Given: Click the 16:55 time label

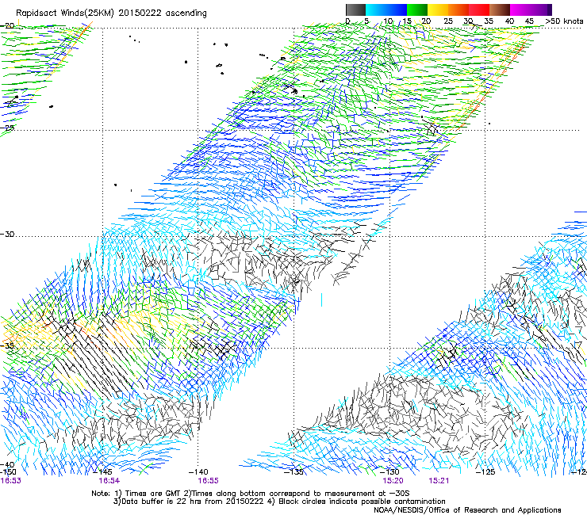Looking at the screenshot, I should click(x=208, y=481).
